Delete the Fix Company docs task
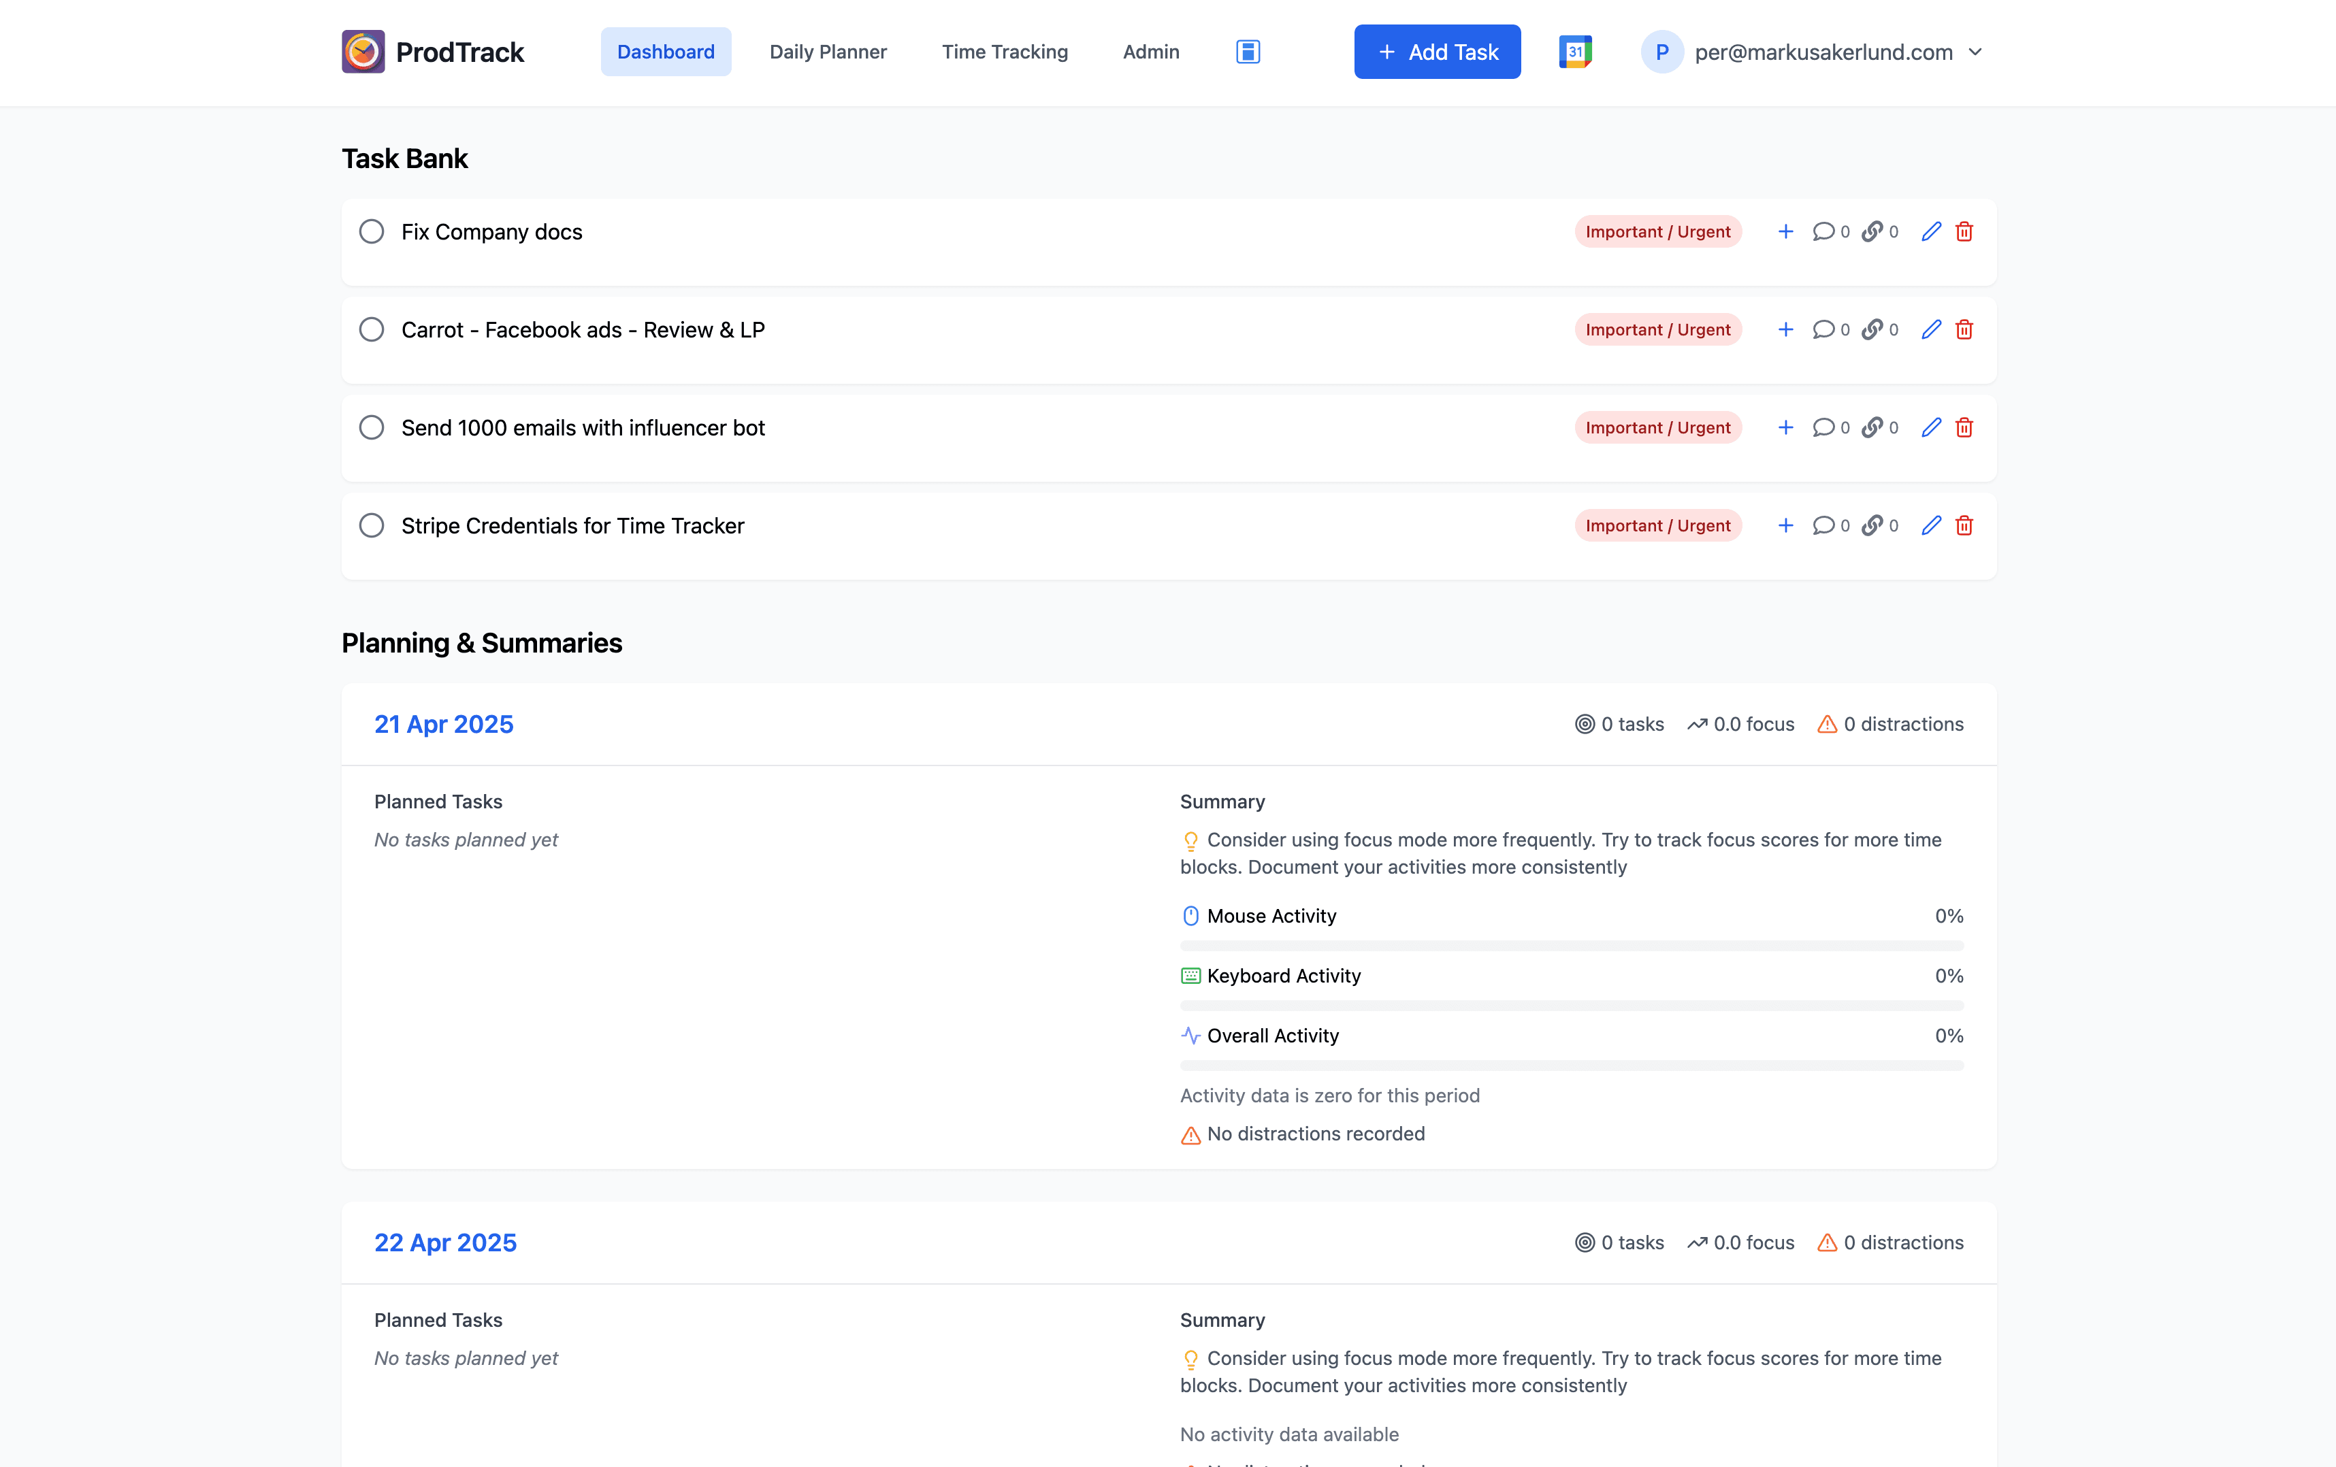Image resolution: width=2336 pixels, height=1467 pixels. [x=1964, y=232]
